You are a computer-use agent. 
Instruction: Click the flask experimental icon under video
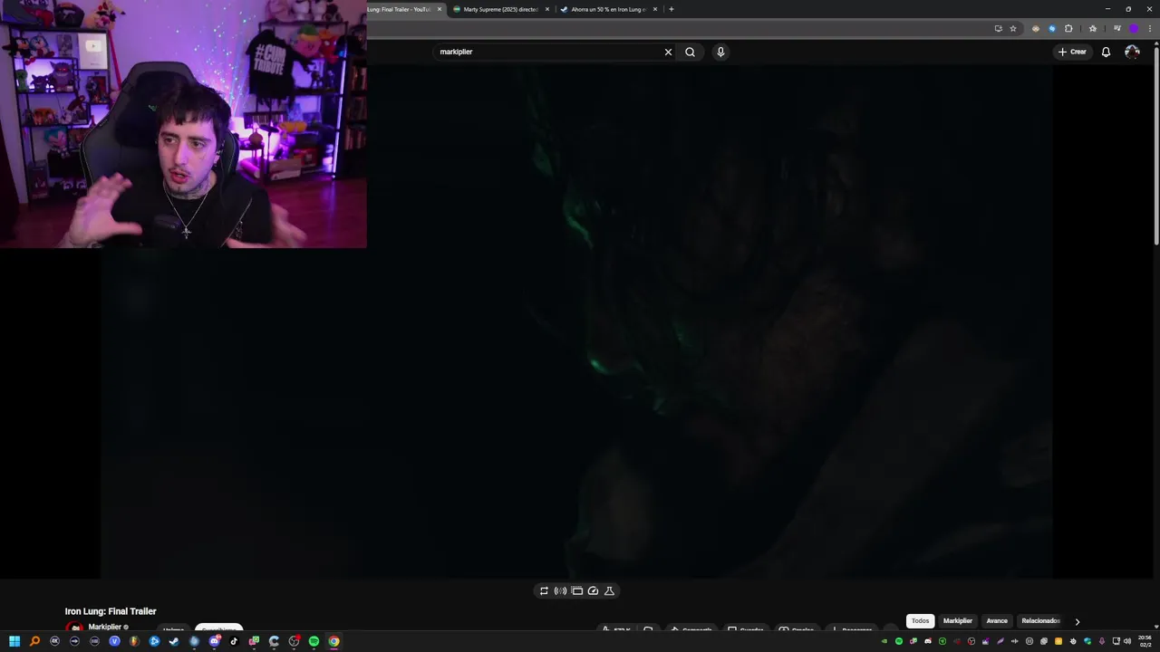(x=609, y=590)
